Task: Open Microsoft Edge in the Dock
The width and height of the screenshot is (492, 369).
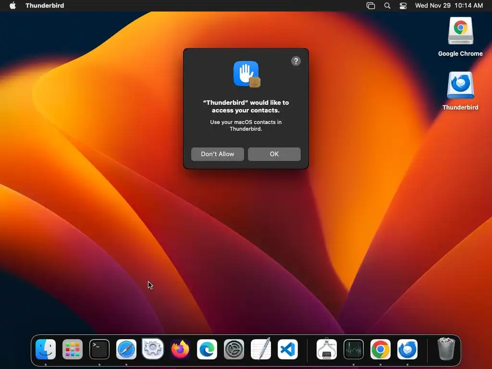Action: tap(207, 349)
